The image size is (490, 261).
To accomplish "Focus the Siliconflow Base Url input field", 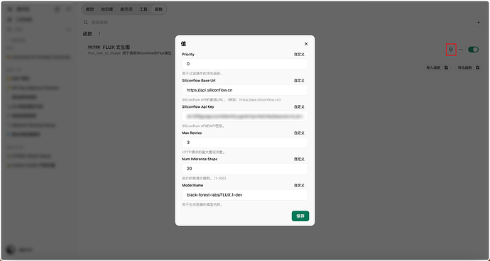I will point(245,90).
